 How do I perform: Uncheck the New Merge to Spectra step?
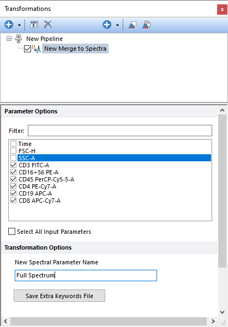point(28,49)
